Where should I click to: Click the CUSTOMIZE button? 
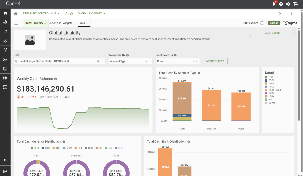click(x=272, y=33)
